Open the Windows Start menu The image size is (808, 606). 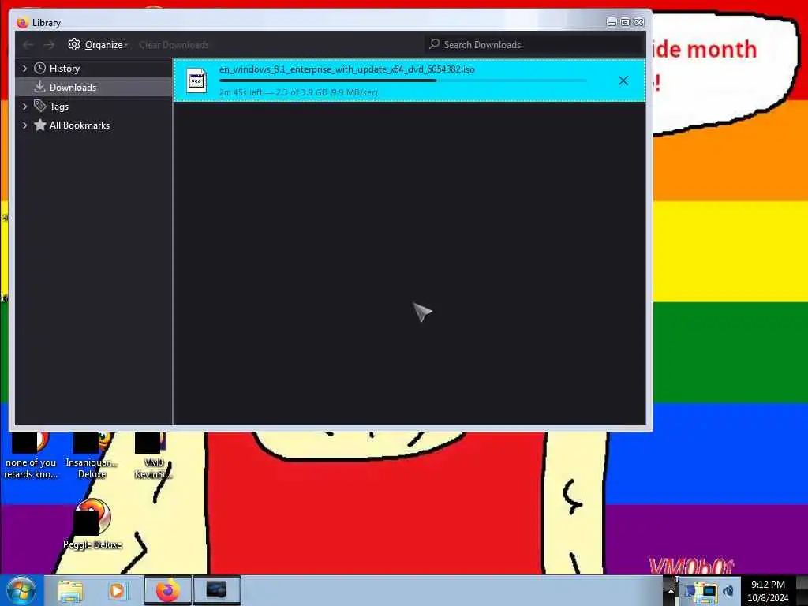[21, 590]
